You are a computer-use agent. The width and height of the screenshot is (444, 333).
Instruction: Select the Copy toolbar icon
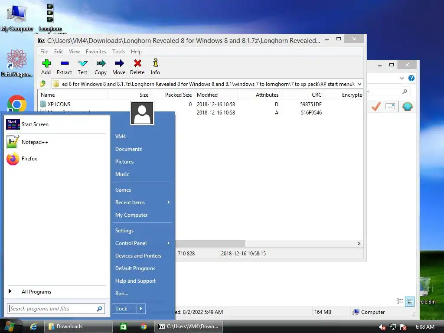[x=101, y=67]
